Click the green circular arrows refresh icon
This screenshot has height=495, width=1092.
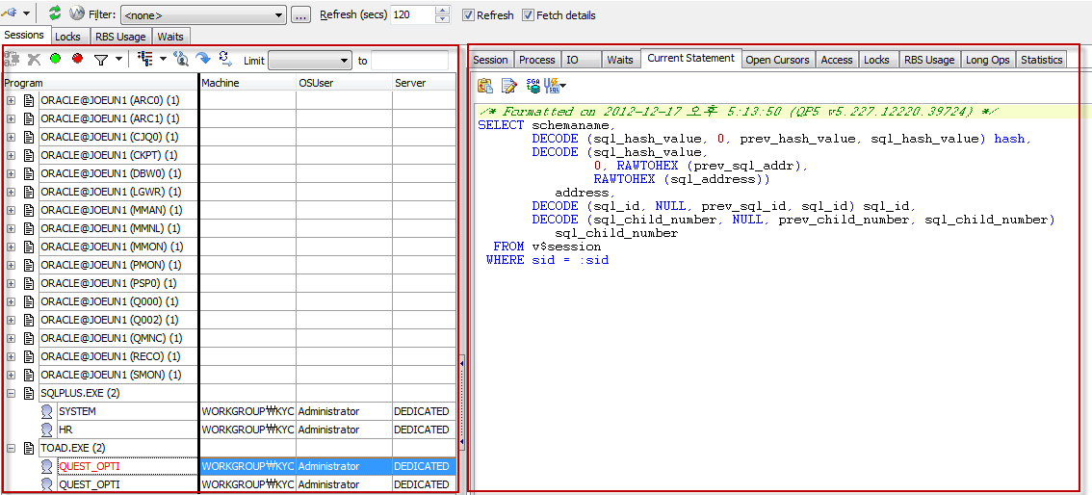[55, 13]
